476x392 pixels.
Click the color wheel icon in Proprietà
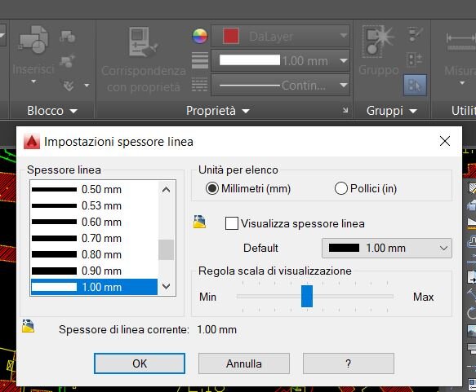(x=200, y=37)
